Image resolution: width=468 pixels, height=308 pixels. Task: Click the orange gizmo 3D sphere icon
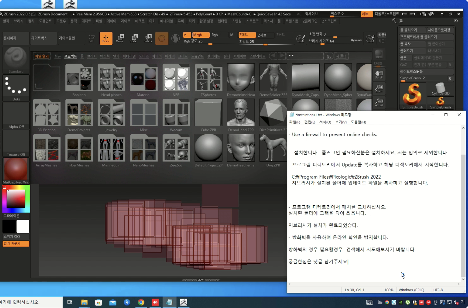pos(161,38)
